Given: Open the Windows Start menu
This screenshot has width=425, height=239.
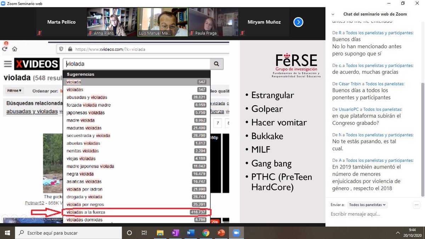Looking at the screenshot, I should (x=7, y=233).
